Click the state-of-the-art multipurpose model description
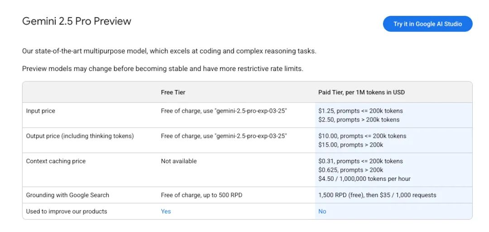 pos(169,51)
